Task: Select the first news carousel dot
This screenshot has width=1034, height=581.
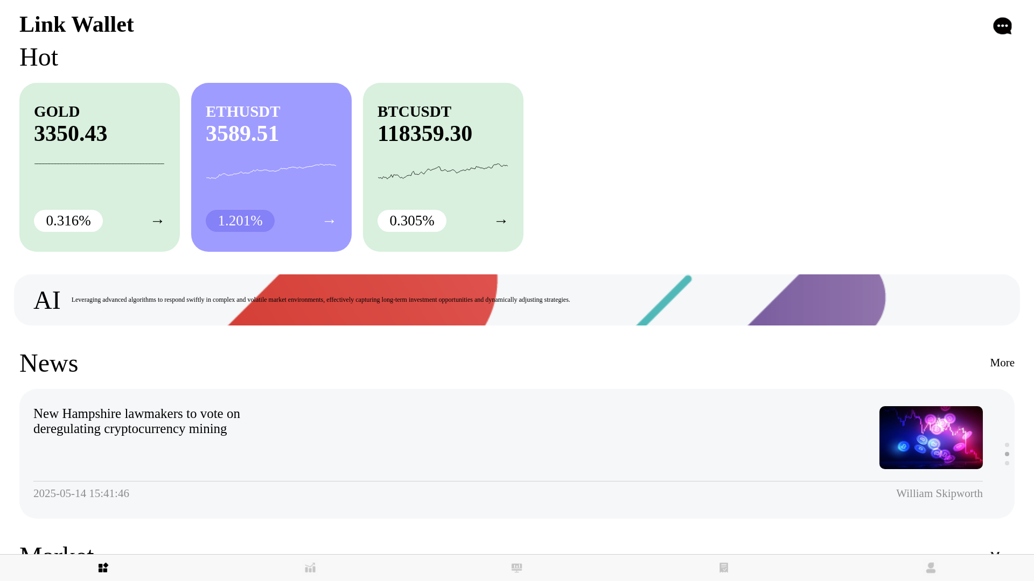Action: 1007,445
